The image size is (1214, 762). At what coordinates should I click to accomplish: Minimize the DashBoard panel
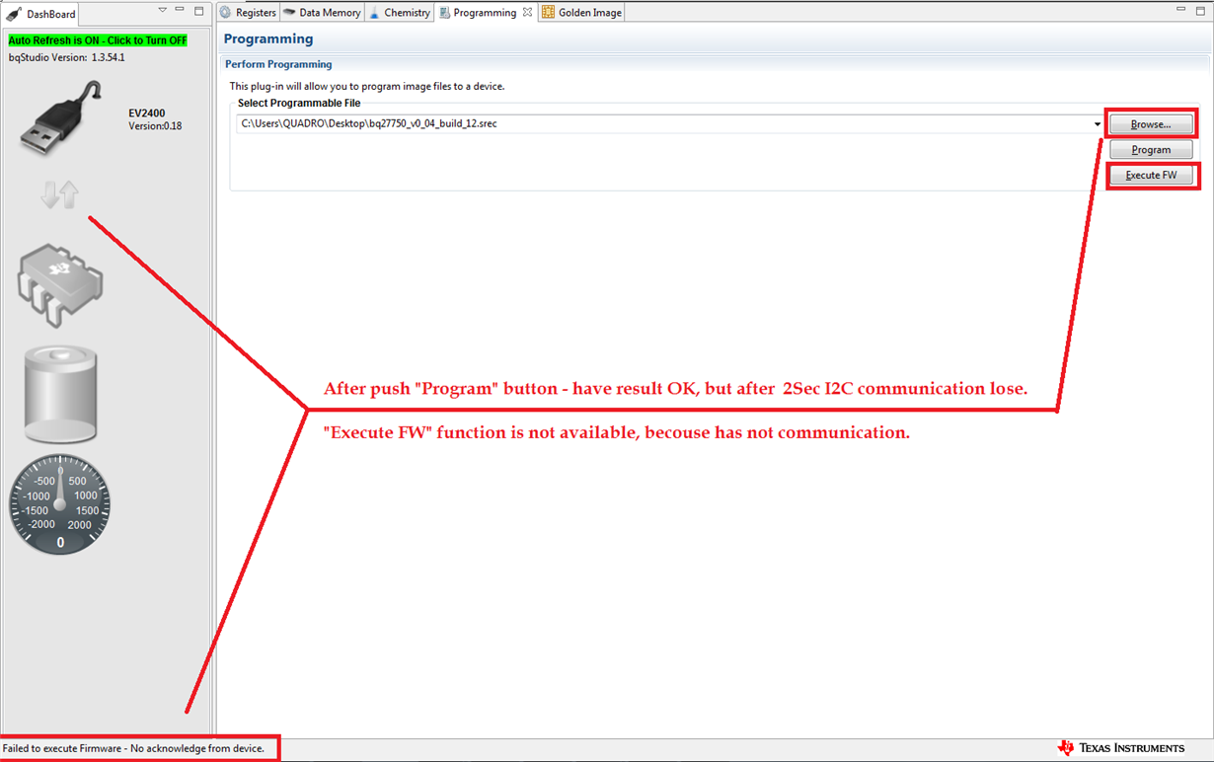coord(180,11)
